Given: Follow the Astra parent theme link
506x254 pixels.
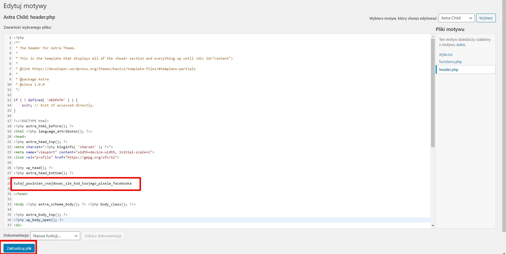Looking at the screenshot, I should click(x=461, y=45).
